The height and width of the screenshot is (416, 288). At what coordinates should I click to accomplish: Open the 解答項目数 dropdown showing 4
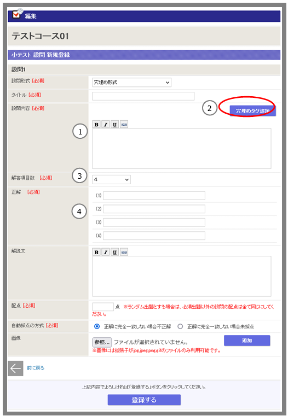[111, 180]
